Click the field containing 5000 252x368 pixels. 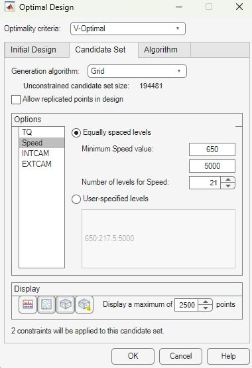coord(212,166)
